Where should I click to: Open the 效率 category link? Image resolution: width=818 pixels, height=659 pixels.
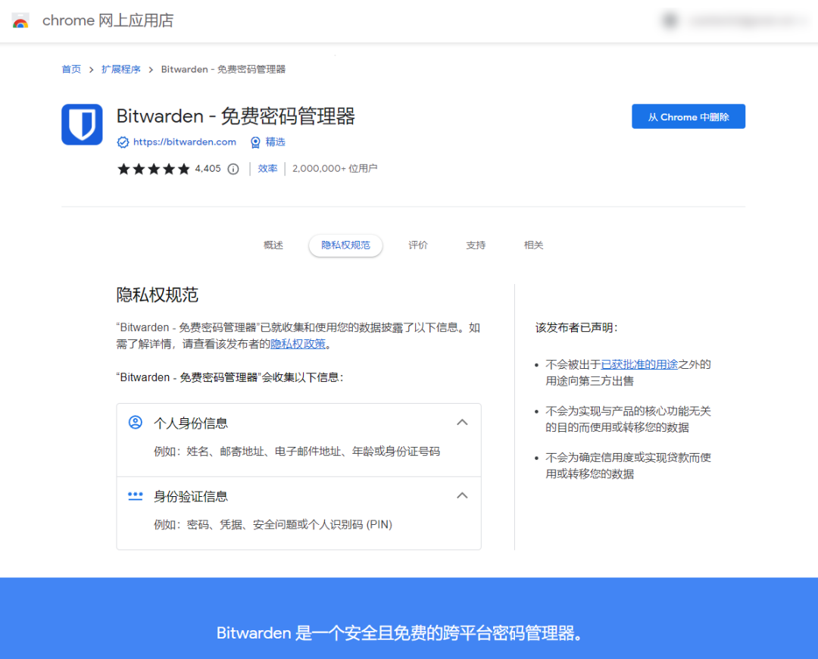tap(267, 168)
